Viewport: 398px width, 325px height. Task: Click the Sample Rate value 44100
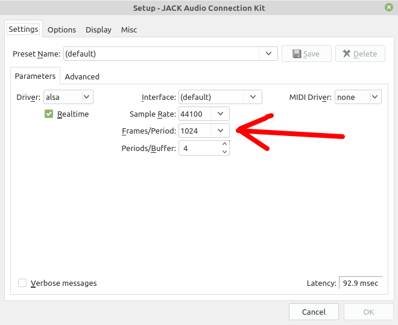195,114
